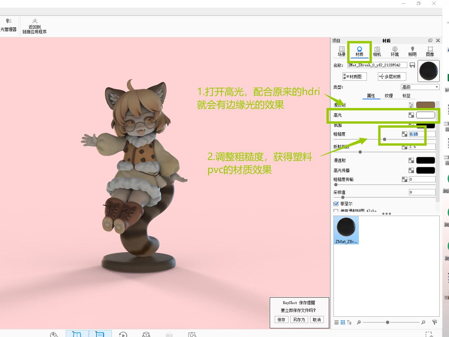Click the 高光 texture checker icon
Viewport: 449px width, 337px height.
pos(411,115)
